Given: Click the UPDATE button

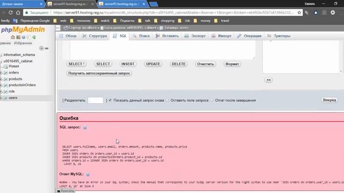Looking at the screenshot, I should pyautogui.click(x=153, y=64).
